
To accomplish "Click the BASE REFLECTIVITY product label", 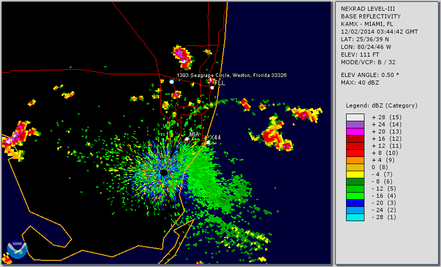I will [x=371, y=16].
